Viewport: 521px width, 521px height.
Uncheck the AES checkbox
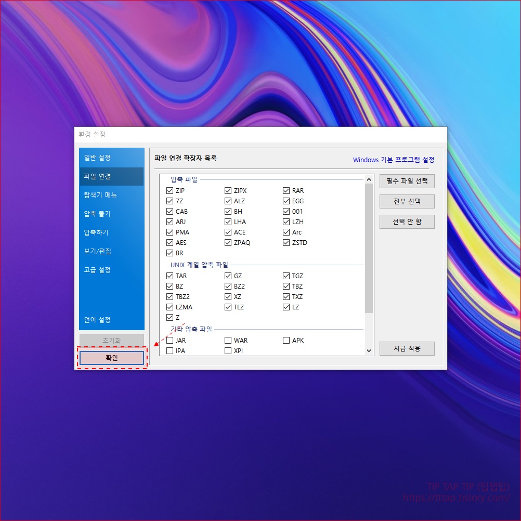point(170,242)
